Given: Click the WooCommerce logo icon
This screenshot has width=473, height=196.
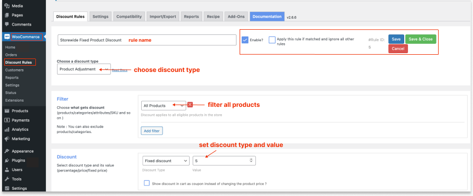Looking at the screenshot, I should point(7,37).
